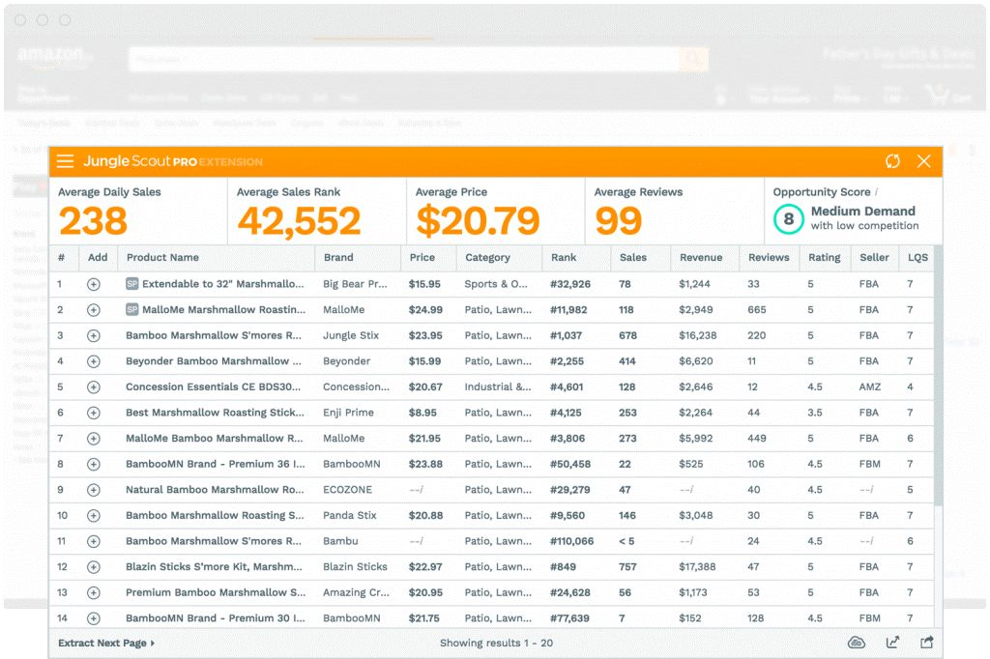Click sponsored SP badge on Extendable row
Image resolution: width=990 pixels, height=659 pixels.
coord(131,284)
